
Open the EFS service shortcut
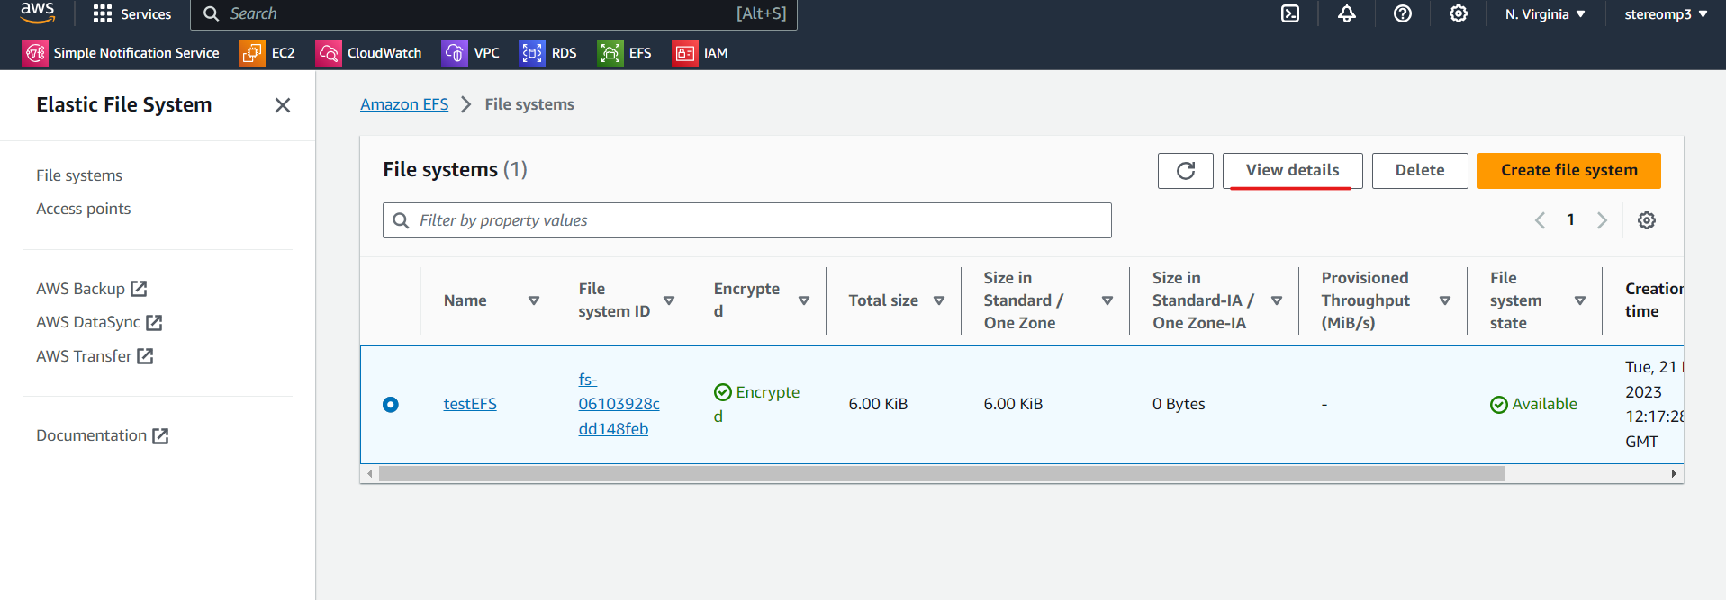click(x=625, y=53)
